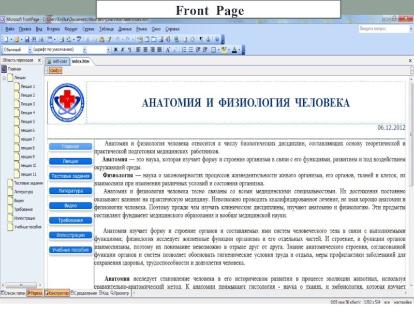This screenshot has width=414, height=310.
Task: Switch to the index.htm tab
Action: [81, 61]
